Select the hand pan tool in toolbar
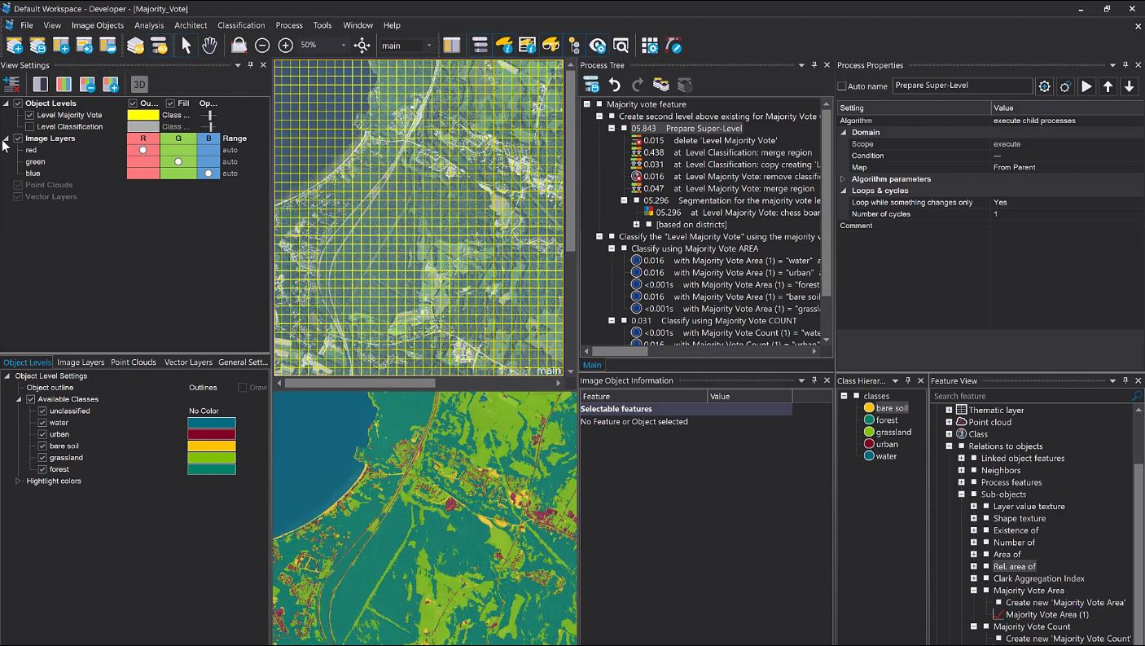This screenshot has height=646, width=1145. coord(209,46)
